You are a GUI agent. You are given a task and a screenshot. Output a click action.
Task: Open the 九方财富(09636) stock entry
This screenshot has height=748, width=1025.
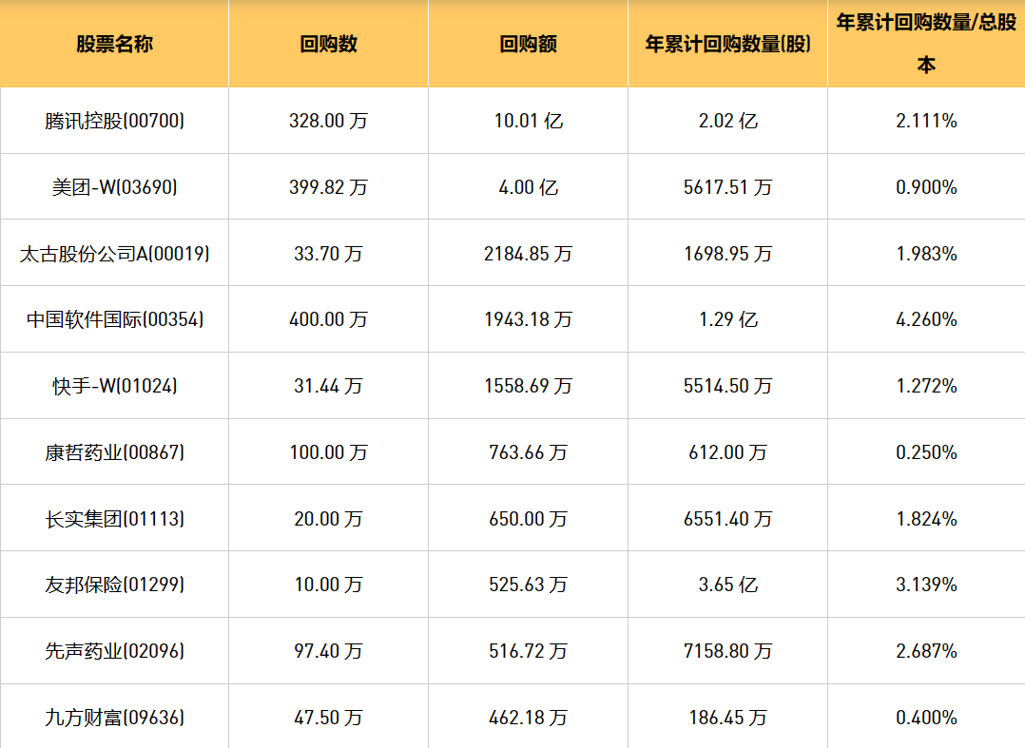[x=114, y=718]
